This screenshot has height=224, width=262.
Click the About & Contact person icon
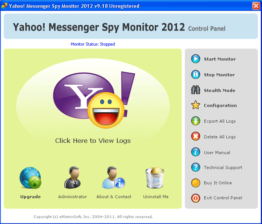(113, 177)
